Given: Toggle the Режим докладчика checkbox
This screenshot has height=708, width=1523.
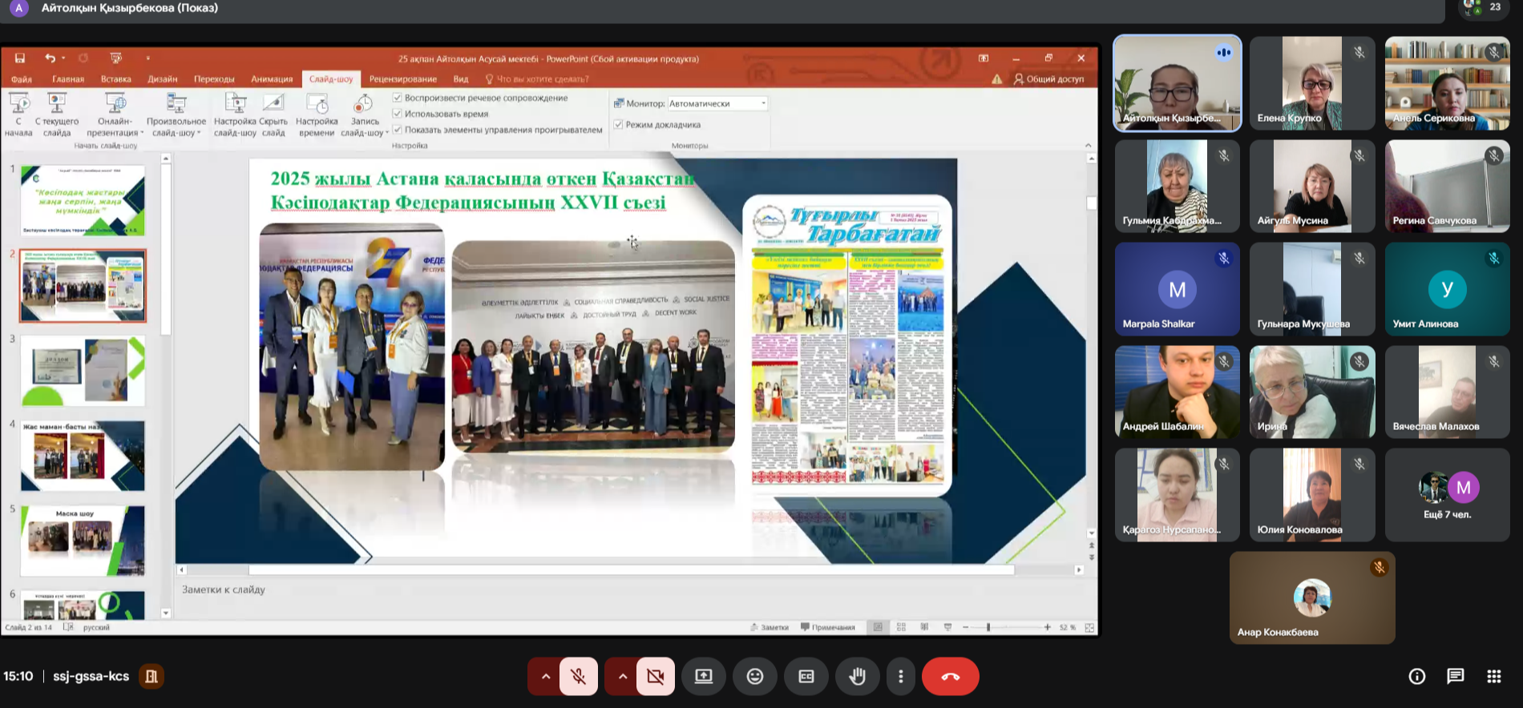Looking at the screenshot, I should click(618, 125).
